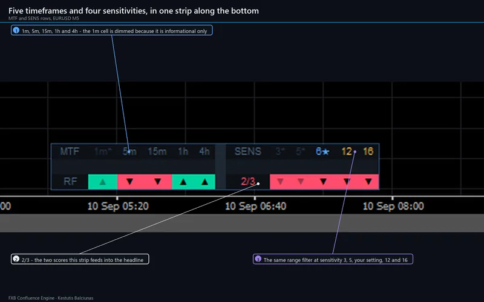This screenshot has height=302, width=484.
Task: Click the green up arrow under 4h
Action: (204, 182)
